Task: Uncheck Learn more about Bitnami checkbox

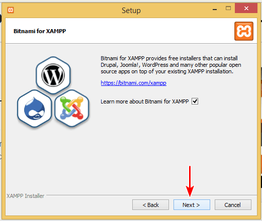Action: click(x=195, y=101)
